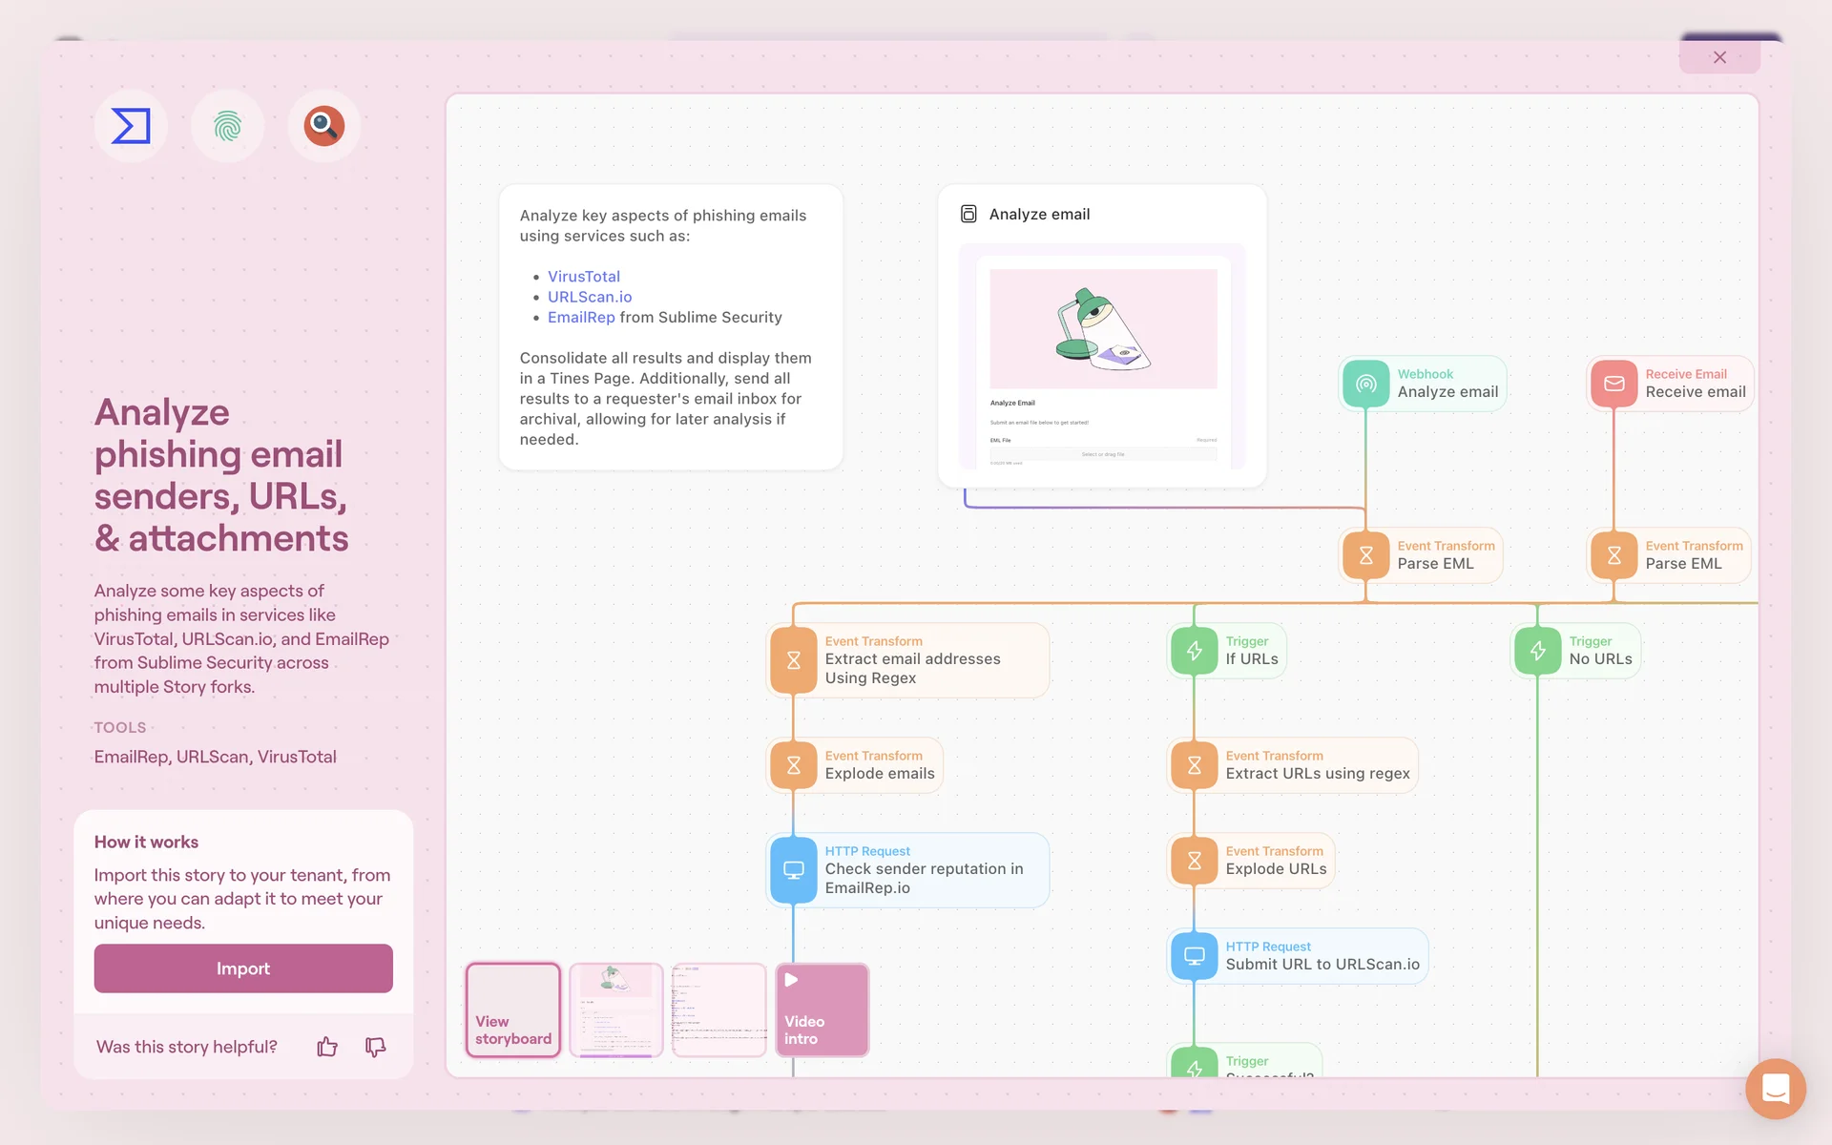Viewport: 1832px width, 1145px height.
Task: Click the thumbs up helpful icon
Action: (x=327, y=1047)
